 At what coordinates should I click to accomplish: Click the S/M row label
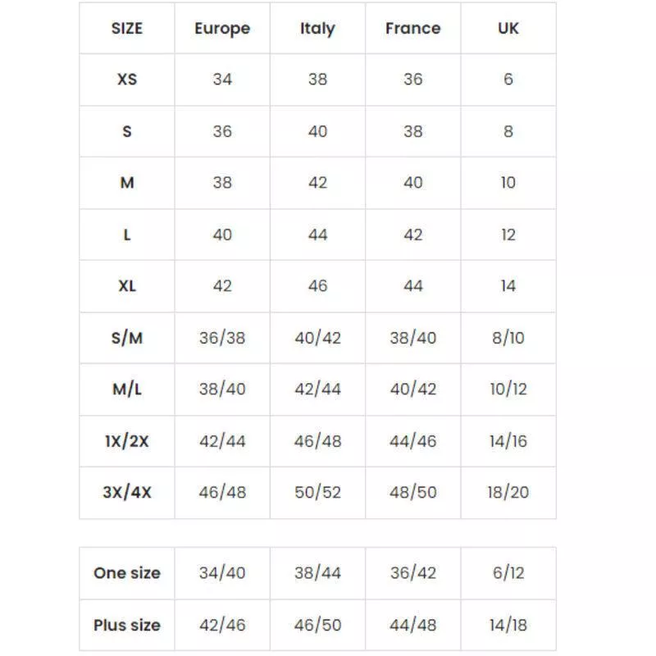(x=127, y=338)
